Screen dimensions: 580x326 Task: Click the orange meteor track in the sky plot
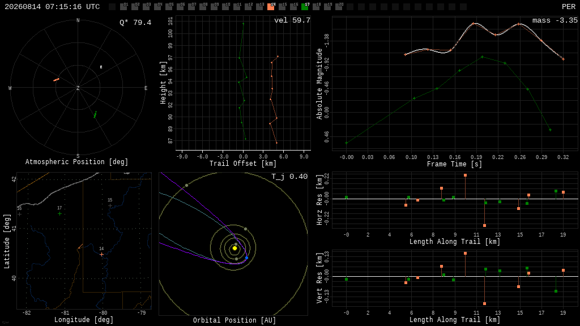point(56,79)
